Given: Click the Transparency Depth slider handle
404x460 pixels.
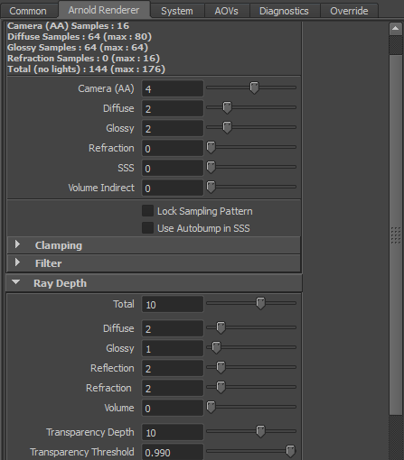Looking at the screenshot, I should coord(260,431).
